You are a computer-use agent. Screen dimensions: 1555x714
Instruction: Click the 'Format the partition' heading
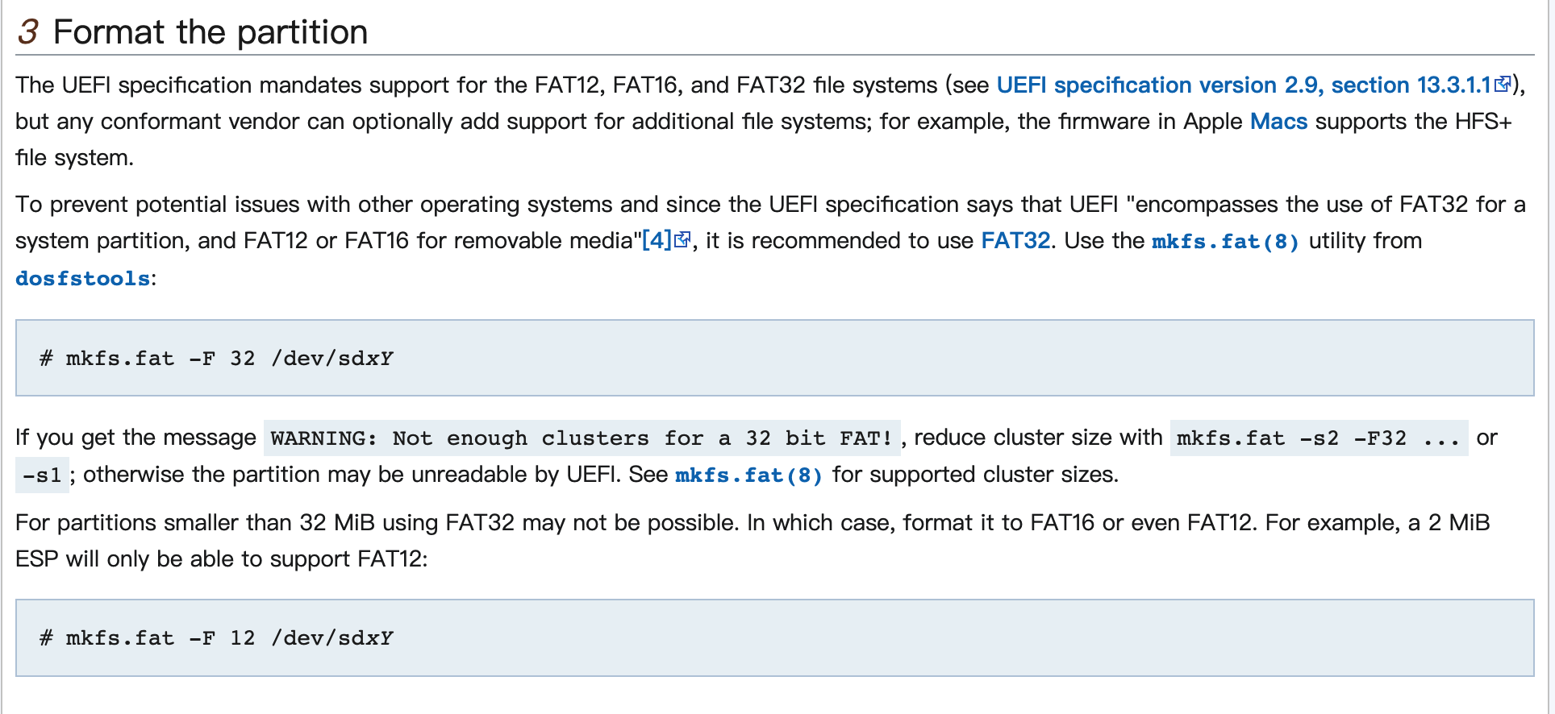point(211,32)
